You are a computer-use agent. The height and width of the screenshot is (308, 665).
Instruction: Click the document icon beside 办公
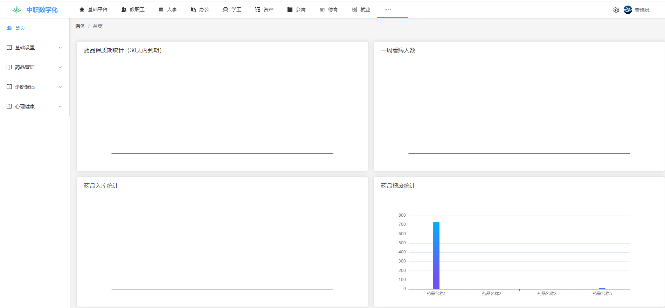pos(193,9)
